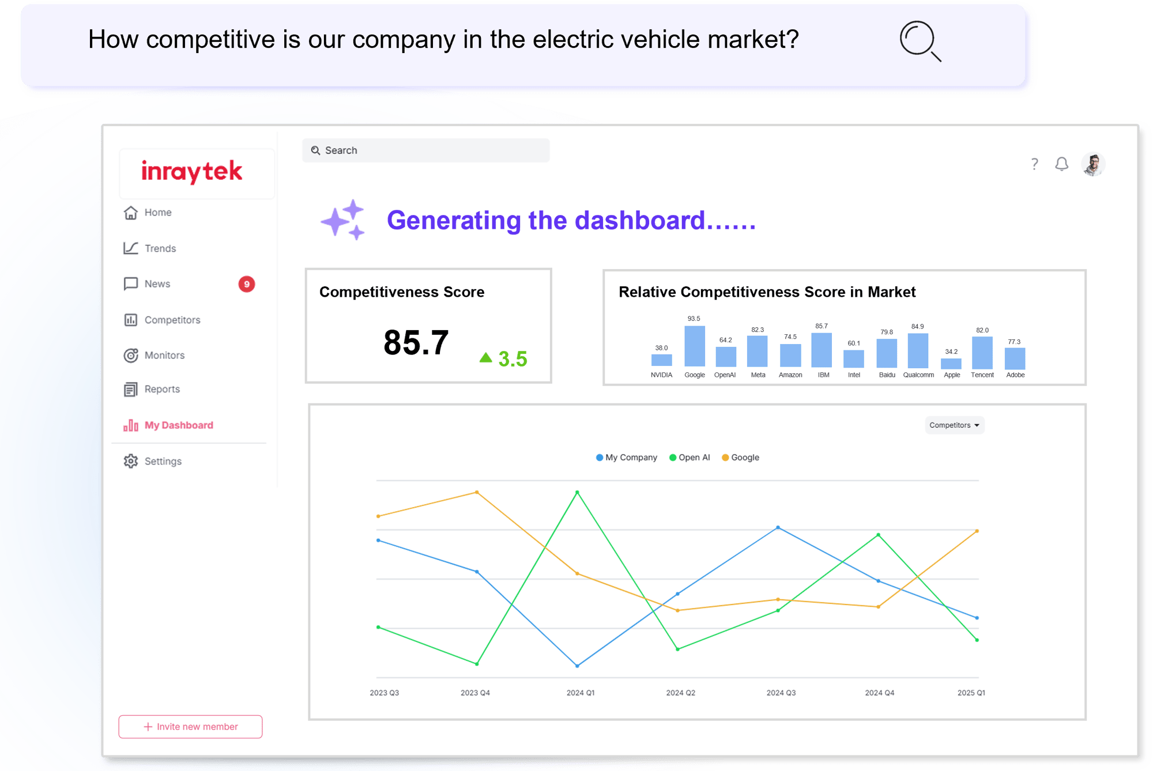Click the search icon in Search field
This screenshot has height=771, width=1153.
(x=315, y=150)
